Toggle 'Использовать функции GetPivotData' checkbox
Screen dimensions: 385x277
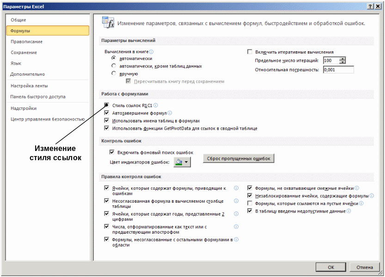click(x=107, y=128)
